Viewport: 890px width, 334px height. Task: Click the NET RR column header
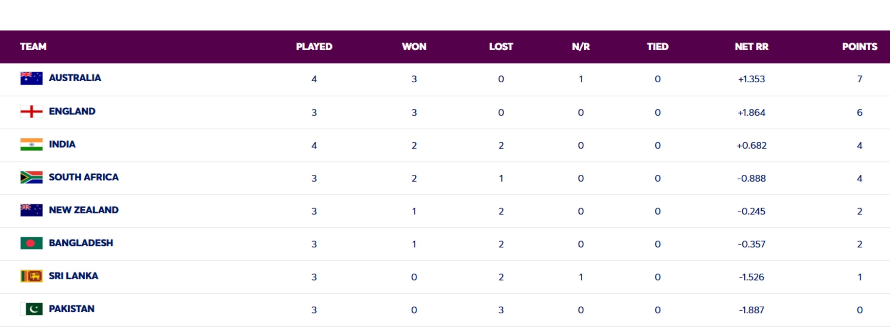coord(751,47)
